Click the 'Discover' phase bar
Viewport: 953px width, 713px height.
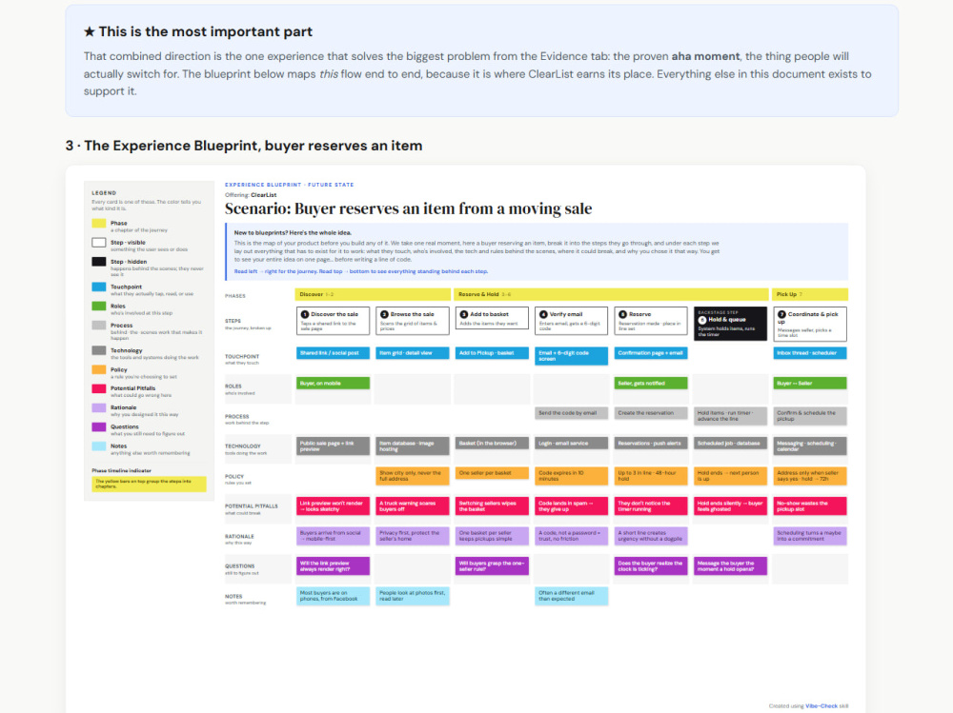click(x=373, y=294)
